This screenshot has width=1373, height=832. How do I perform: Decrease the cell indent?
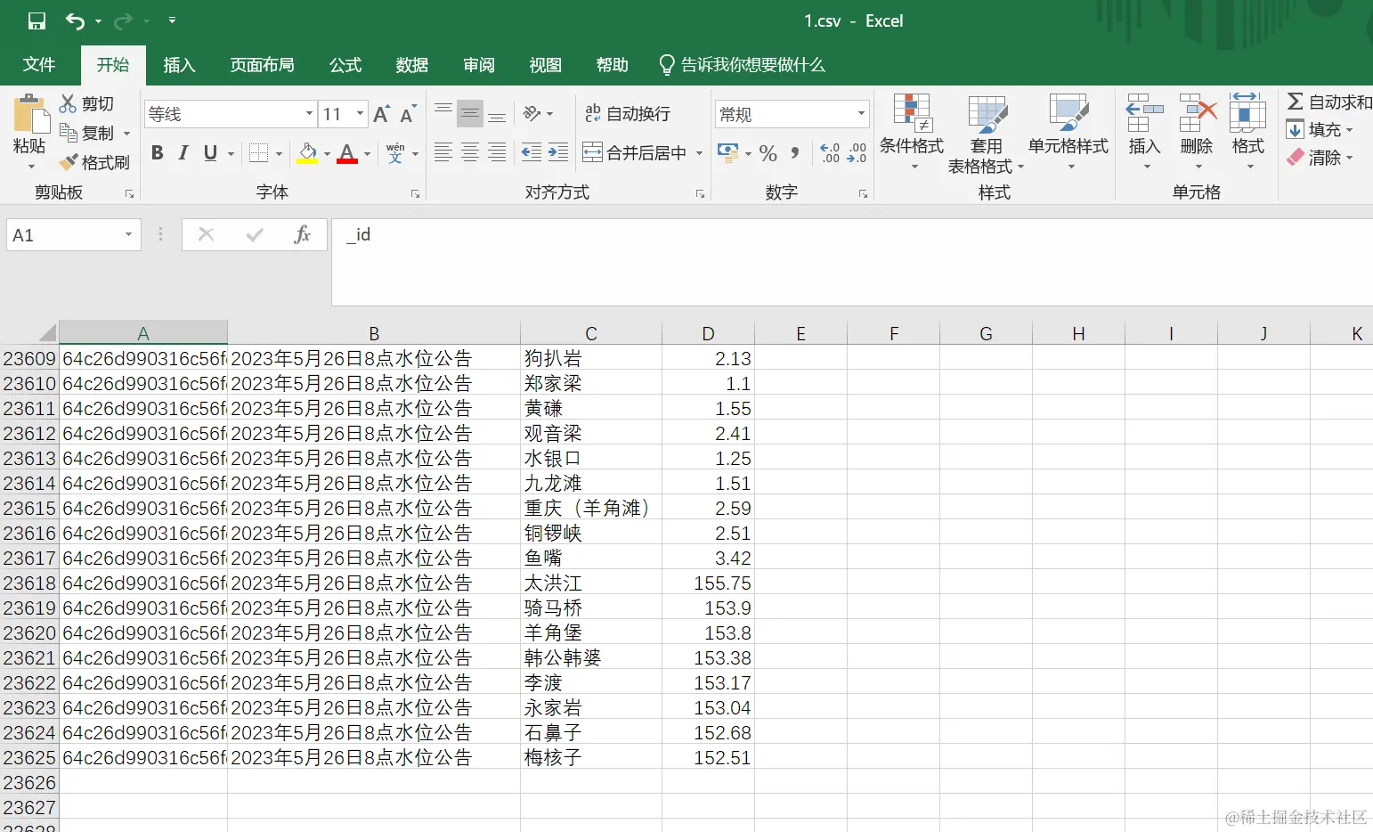[x=531, y=153]
